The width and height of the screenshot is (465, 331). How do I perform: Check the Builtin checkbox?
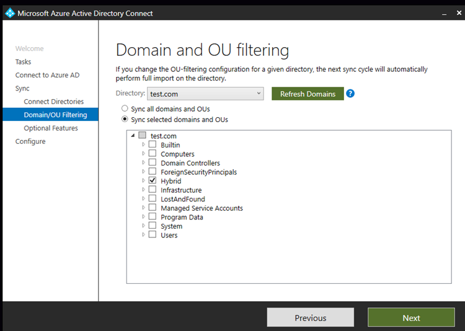coord(153,144)
